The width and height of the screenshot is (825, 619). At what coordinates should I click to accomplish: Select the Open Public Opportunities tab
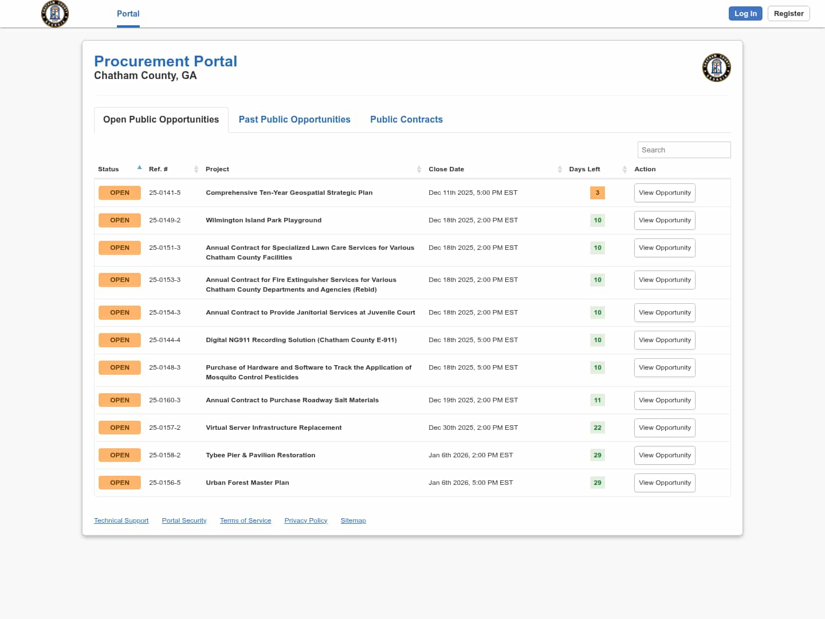161,120
